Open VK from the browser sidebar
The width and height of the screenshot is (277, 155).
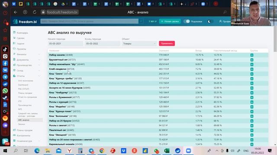pyautogui.click(x=5, y=70)
